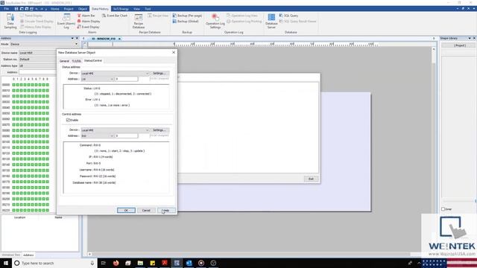Click the microphone icon in taskbar search
477x268 pixels.
[x=92, y=263]
